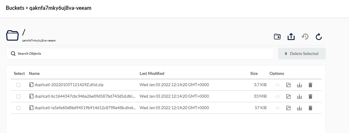Image resolution: width=349 pixels, height=133 pixels.
Task: Click the Upload file icon
Action: pyautogui.click(x=291, y=37)
